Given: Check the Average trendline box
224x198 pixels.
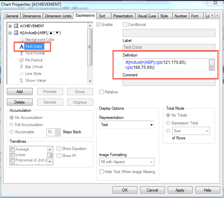Looking at the screenshot, I should pos(13,149).
